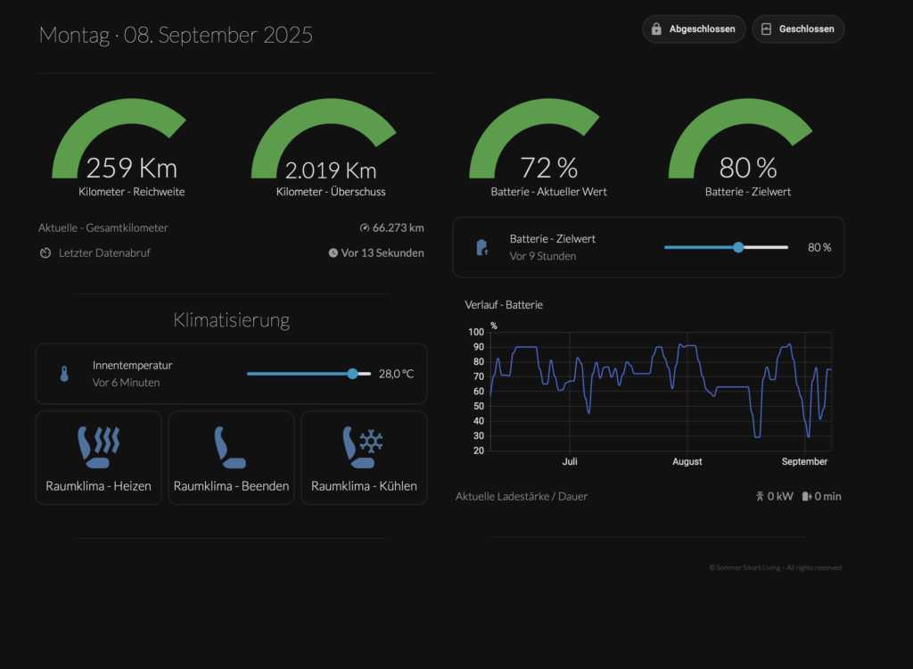Click the thermometer icon beside Innentemperatur
Image resolution: width=913 pixels, height=669 pixels.
(64, 374)
